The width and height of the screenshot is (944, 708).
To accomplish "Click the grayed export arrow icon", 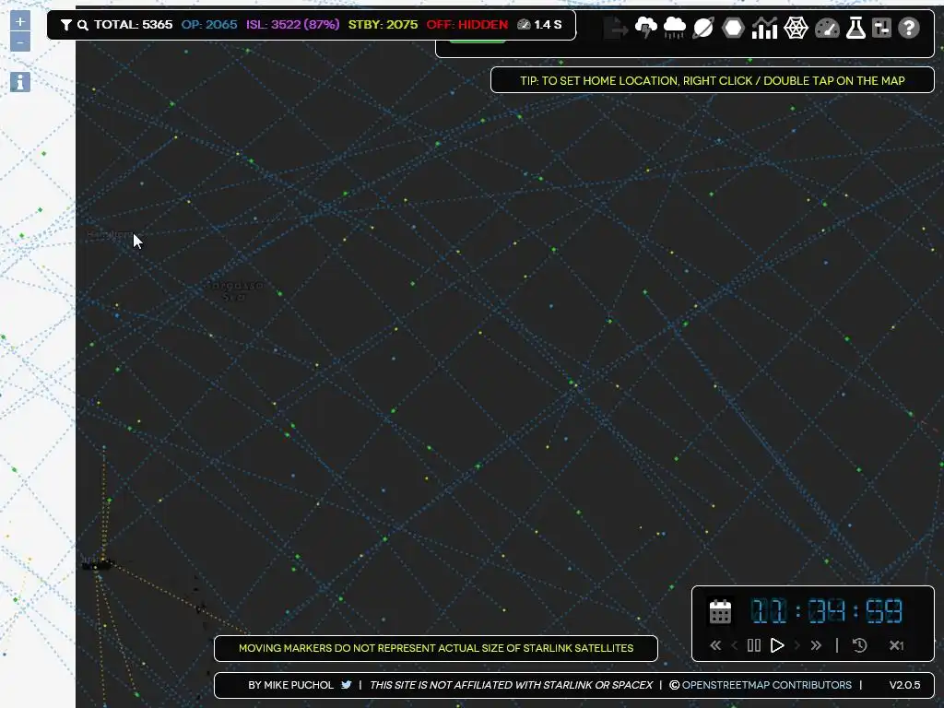I will (615, 28).
